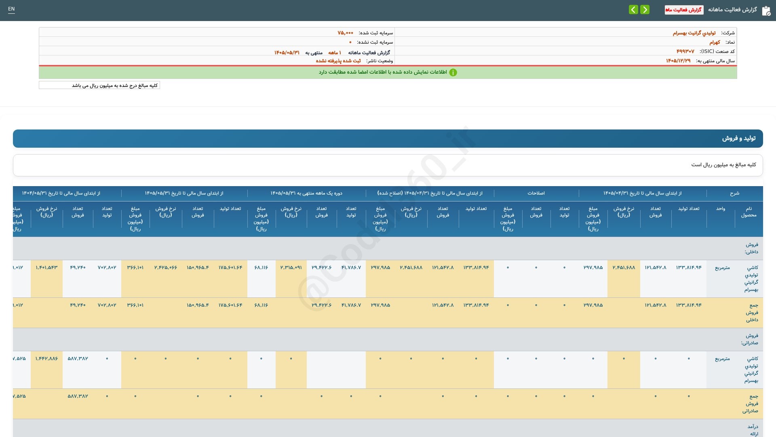Image resolution: width=776 pixels, height=437 pixels.
Task: Click دوره یک ماهه منتهی به 1405/05/31 header
Action: tap(306, 193)
